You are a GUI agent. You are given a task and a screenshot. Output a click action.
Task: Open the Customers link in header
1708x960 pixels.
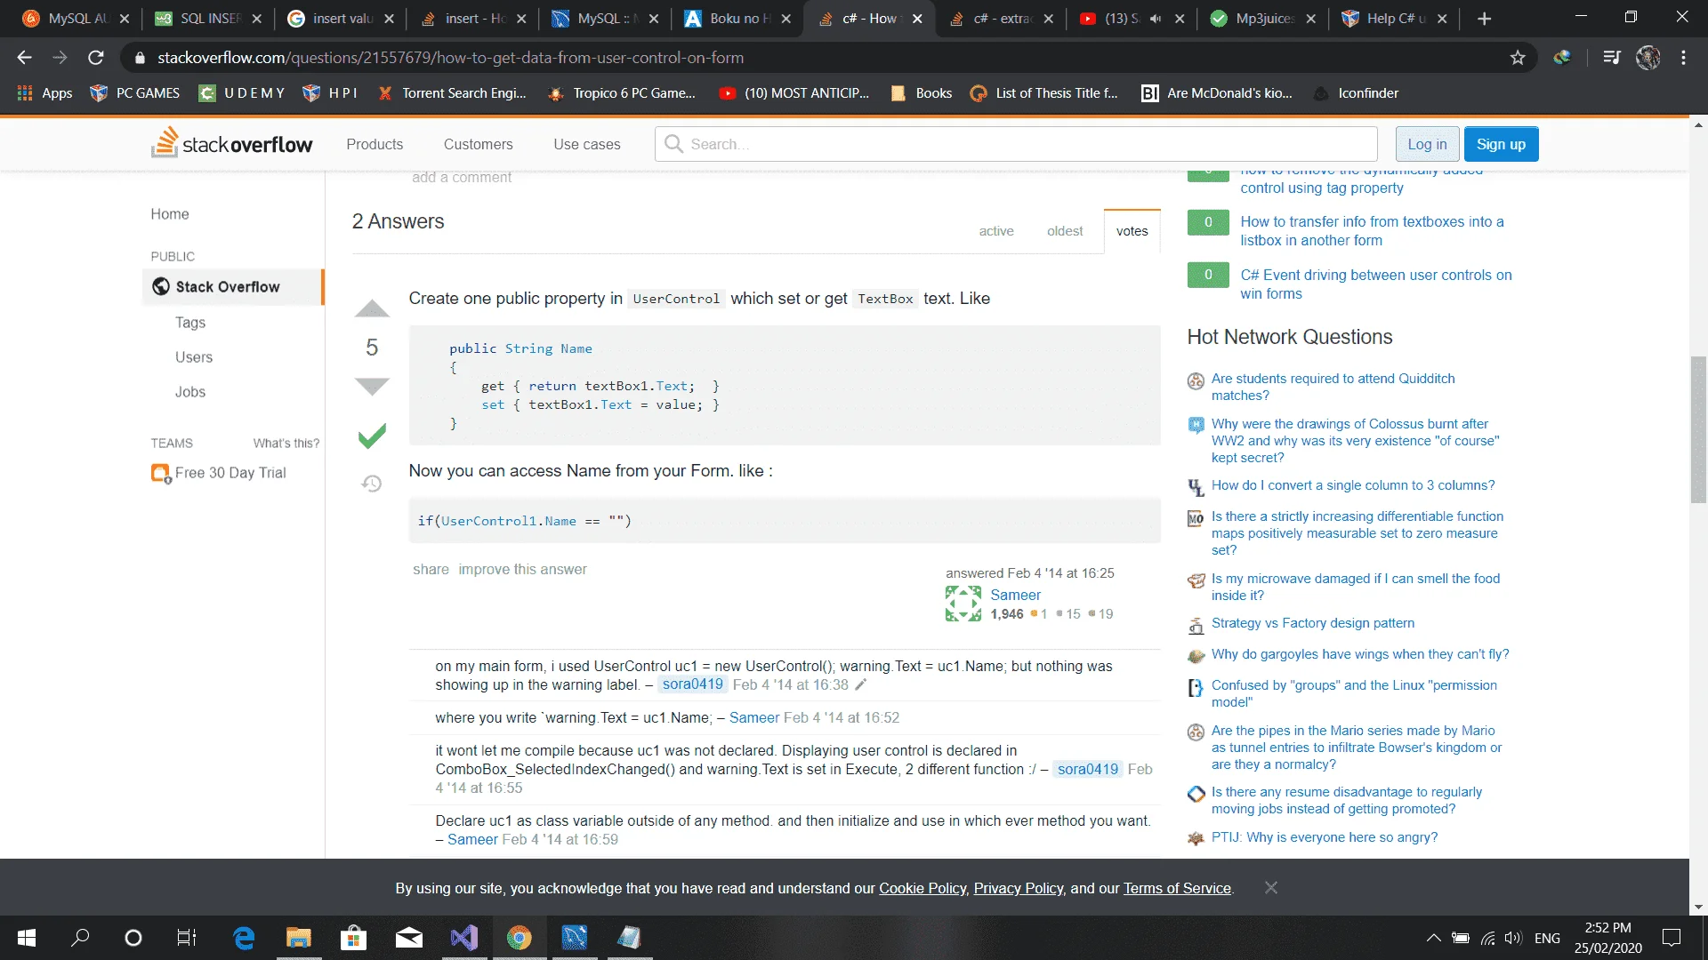tap(478, 144)
